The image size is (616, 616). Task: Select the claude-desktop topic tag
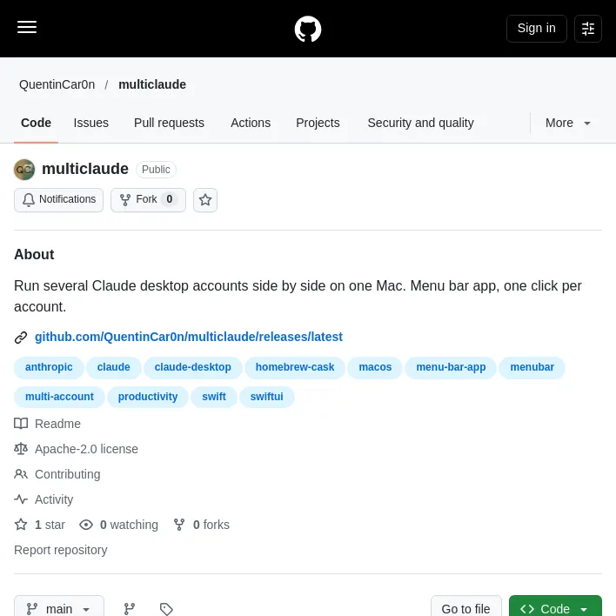192,367
